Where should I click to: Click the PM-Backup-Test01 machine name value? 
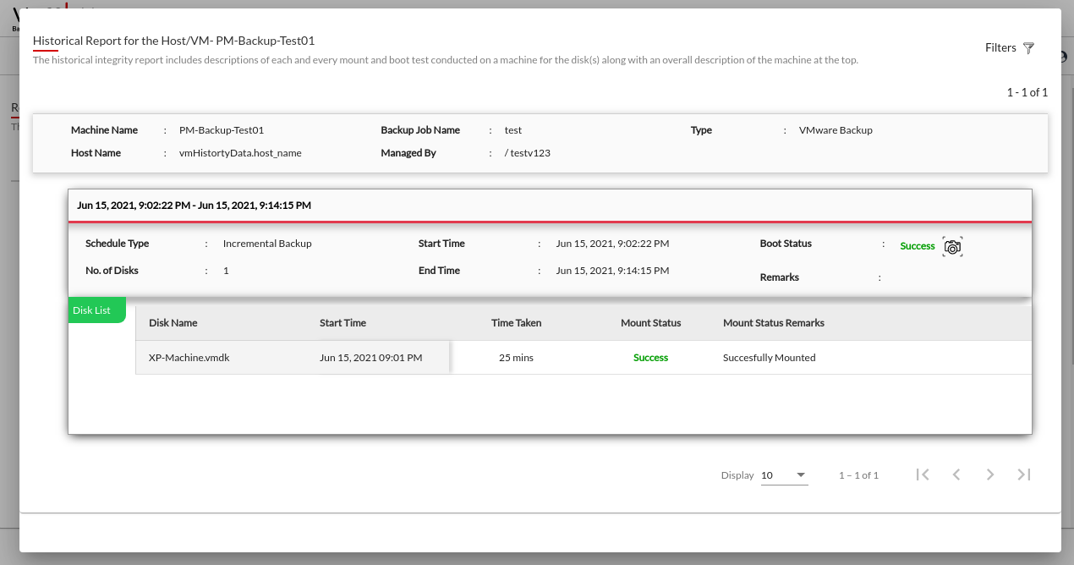[222, 130]
